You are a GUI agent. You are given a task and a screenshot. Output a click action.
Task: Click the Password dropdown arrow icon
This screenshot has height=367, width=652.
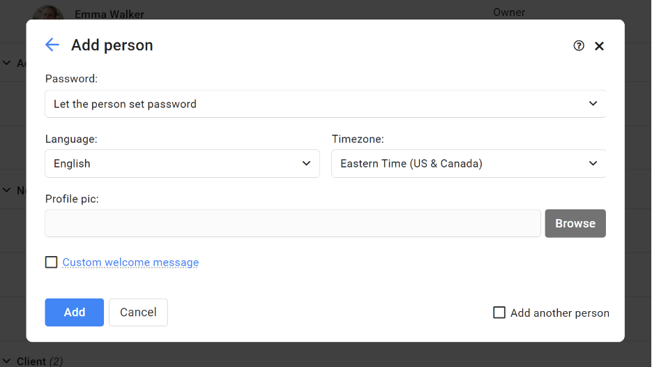(x=593, y=103)
